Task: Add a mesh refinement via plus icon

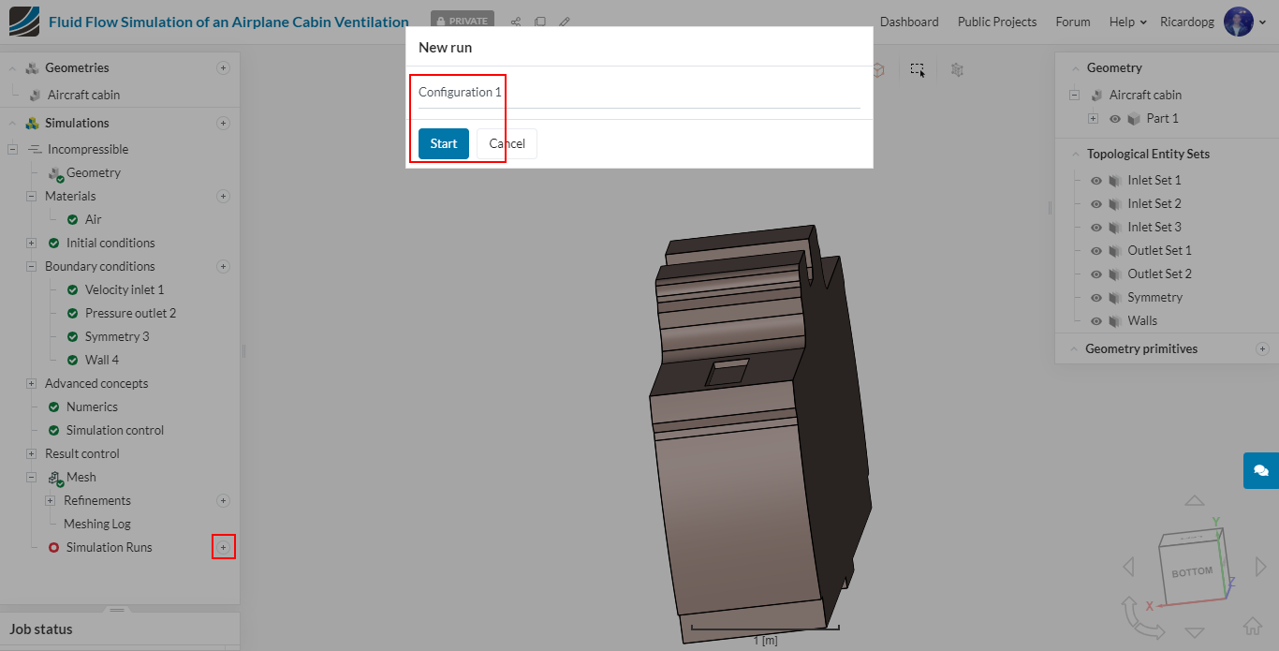Action: pyautogui.click(x=223, y=500)
